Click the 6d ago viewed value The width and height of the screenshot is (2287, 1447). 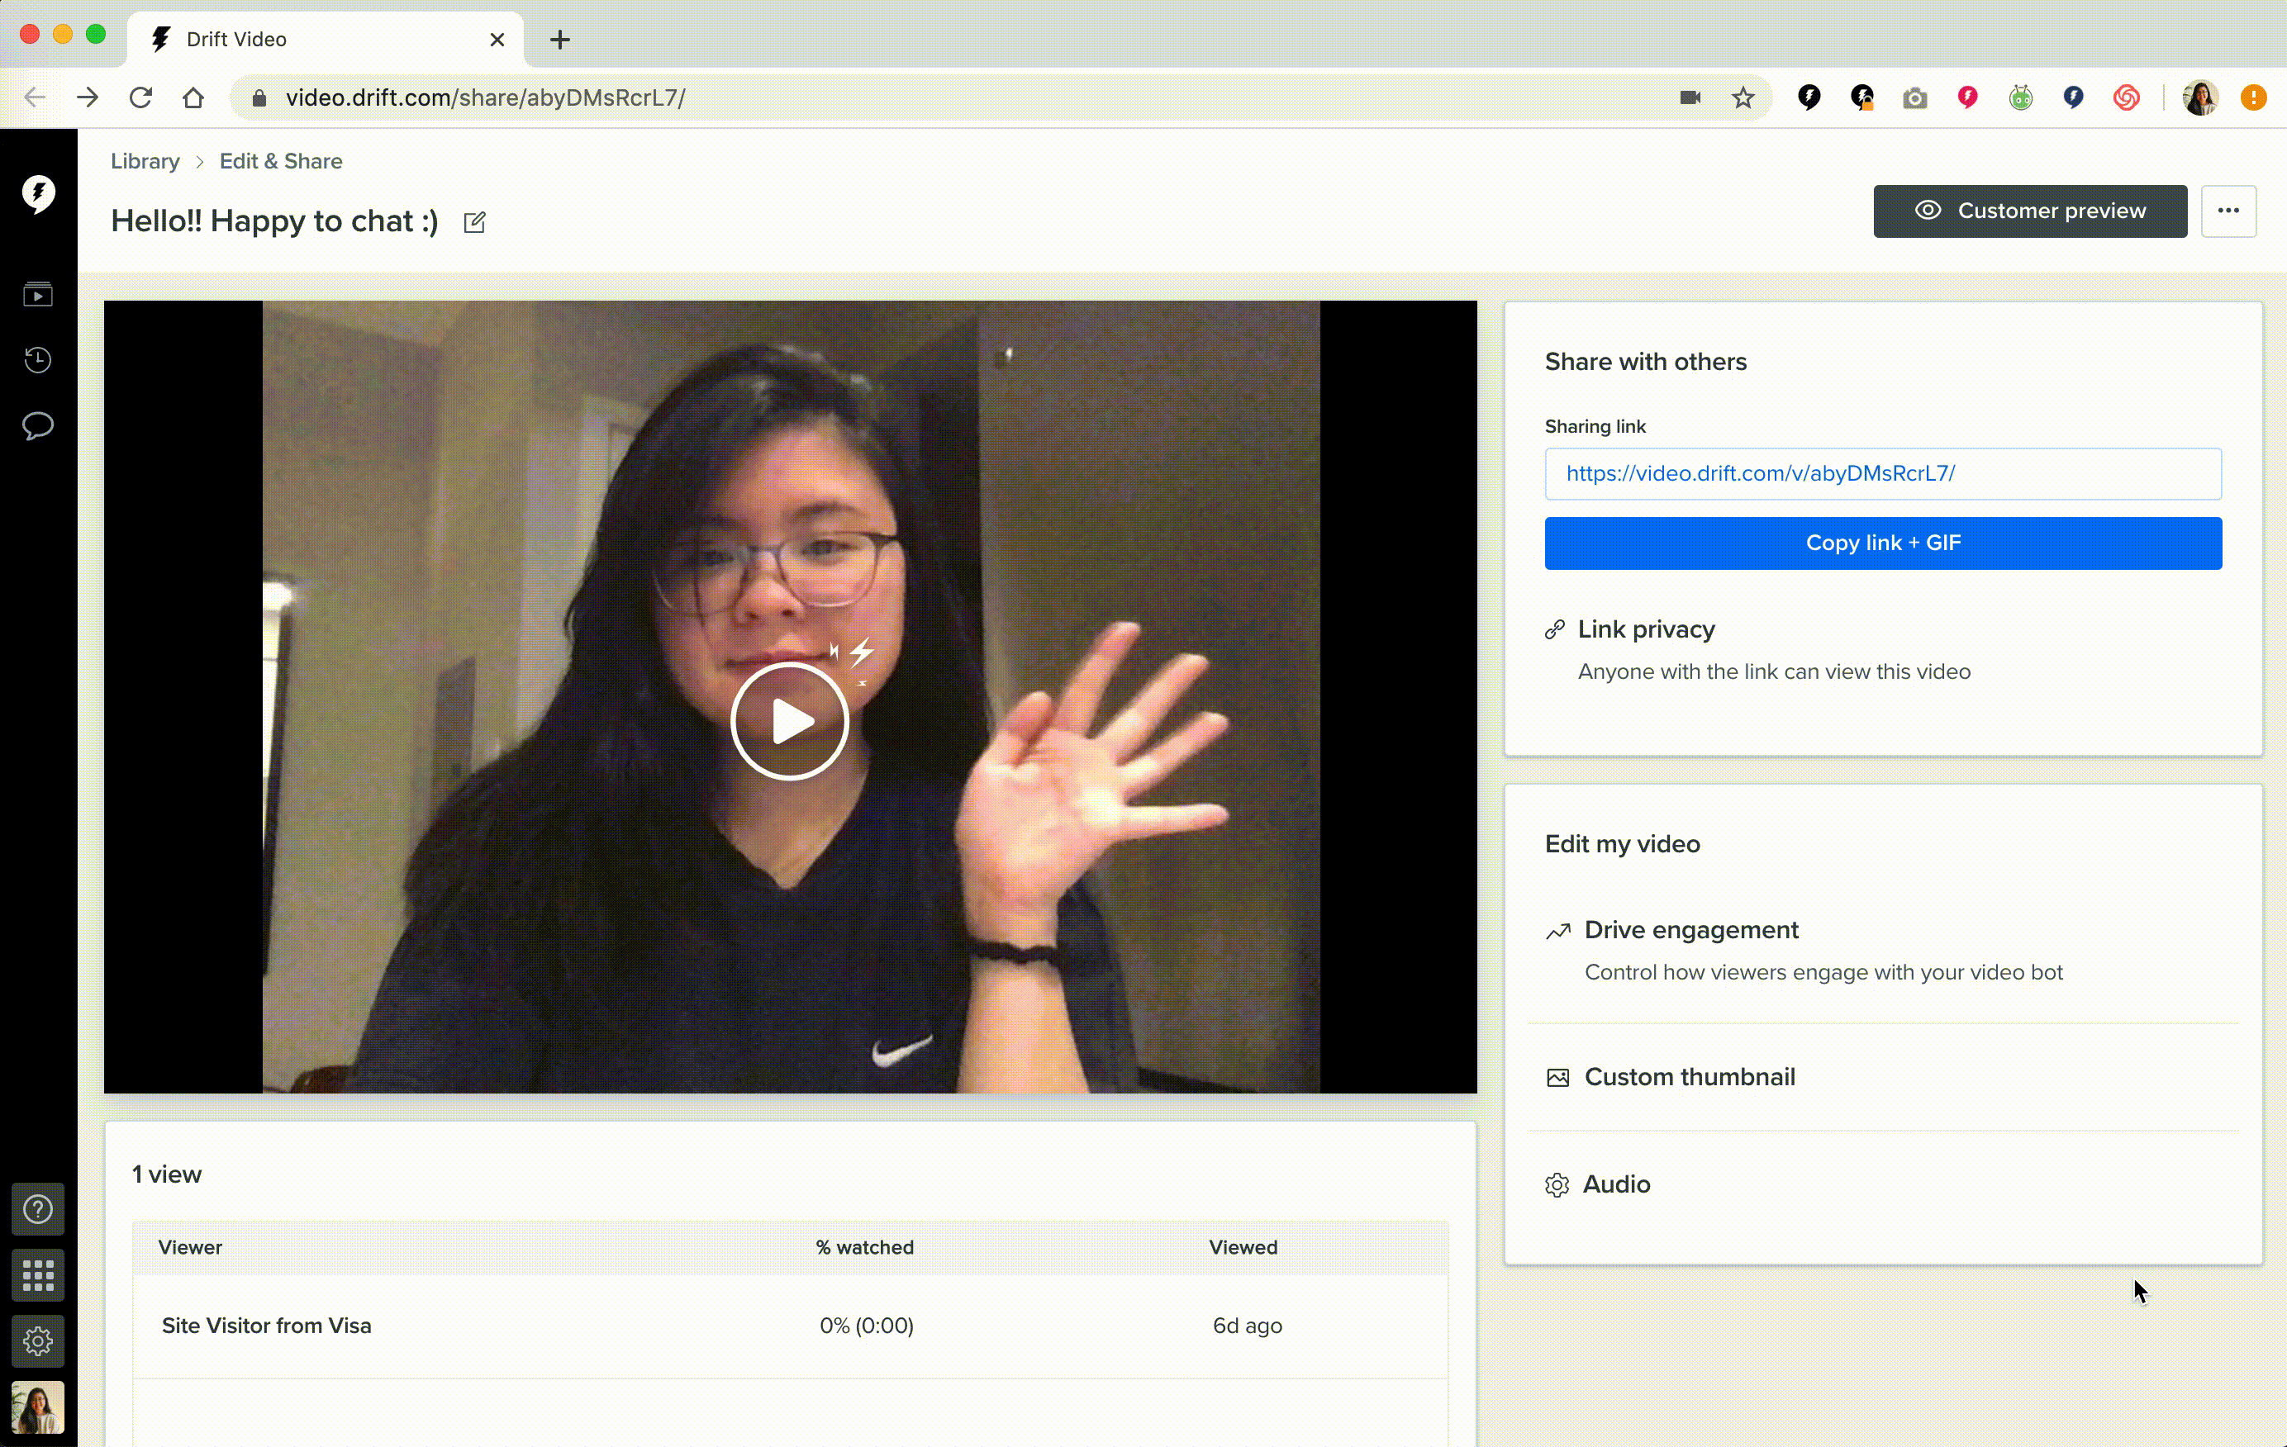tap(1247, 1326)
